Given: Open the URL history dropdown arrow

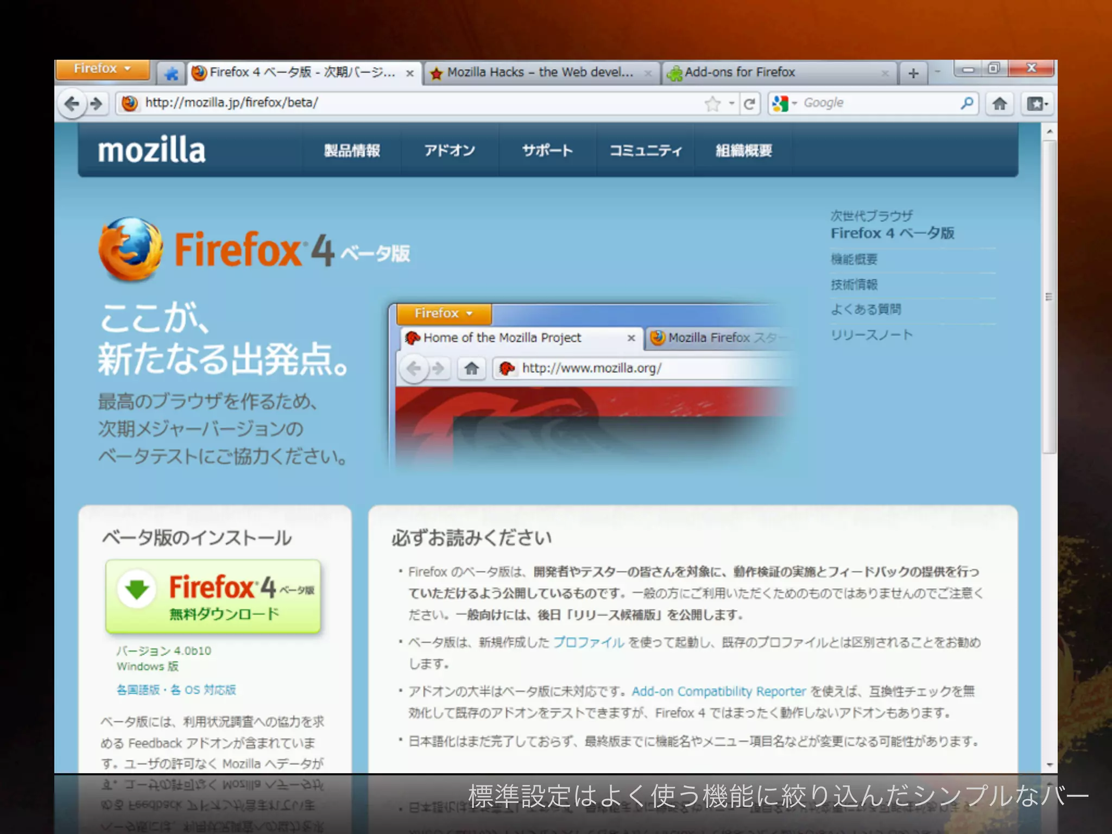Looking at the screenshot, I should [x=732, y=103].
